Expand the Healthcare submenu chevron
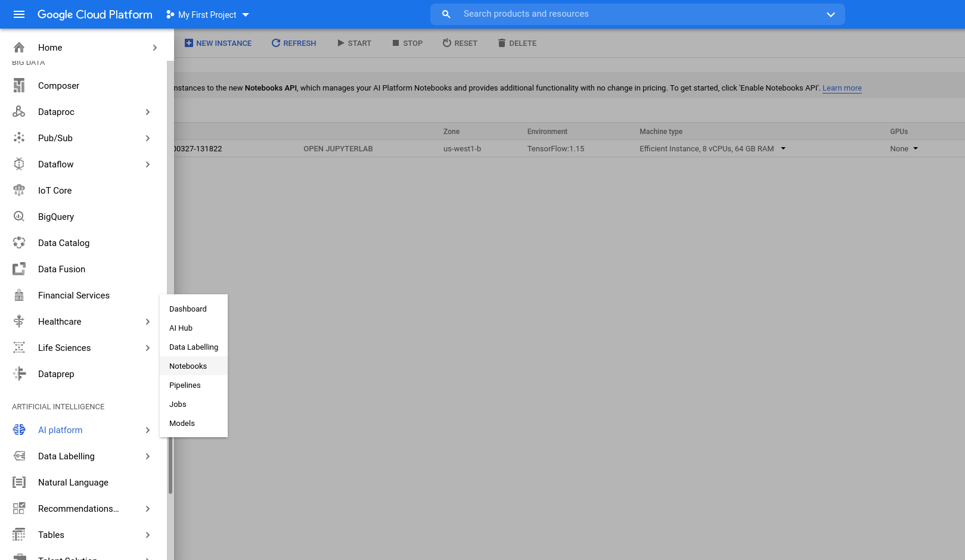 148,322
